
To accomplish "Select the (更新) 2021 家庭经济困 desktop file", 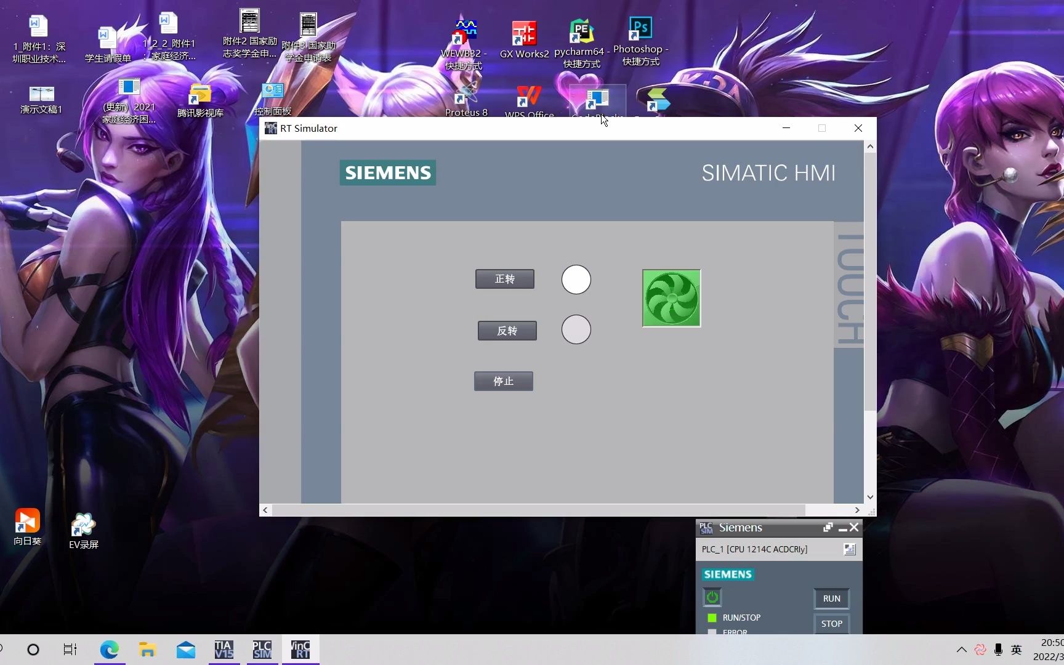I will pos(129,102).
